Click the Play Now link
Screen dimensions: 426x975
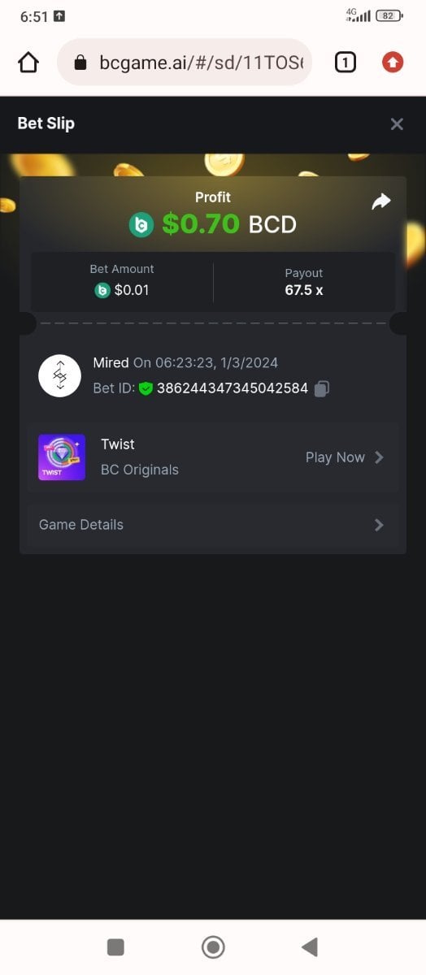[335, 457]
